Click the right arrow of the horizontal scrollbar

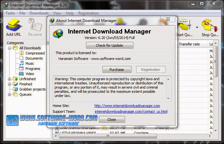[x=210, y=136]
